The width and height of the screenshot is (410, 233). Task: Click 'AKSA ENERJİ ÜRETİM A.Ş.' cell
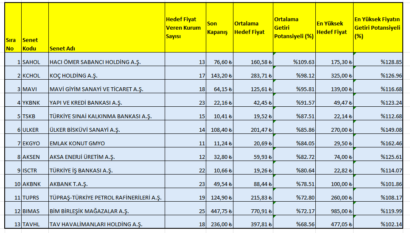point(107,154)
